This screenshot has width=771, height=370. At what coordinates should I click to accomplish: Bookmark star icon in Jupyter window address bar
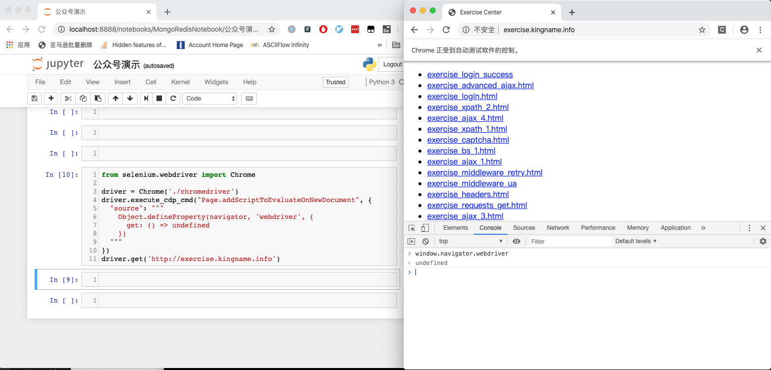(x=272, y=30)
